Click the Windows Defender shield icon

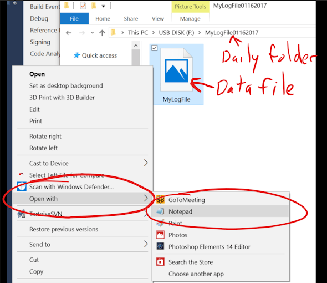click(22, 186)
